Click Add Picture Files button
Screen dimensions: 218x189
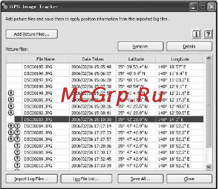coord(32,34)
